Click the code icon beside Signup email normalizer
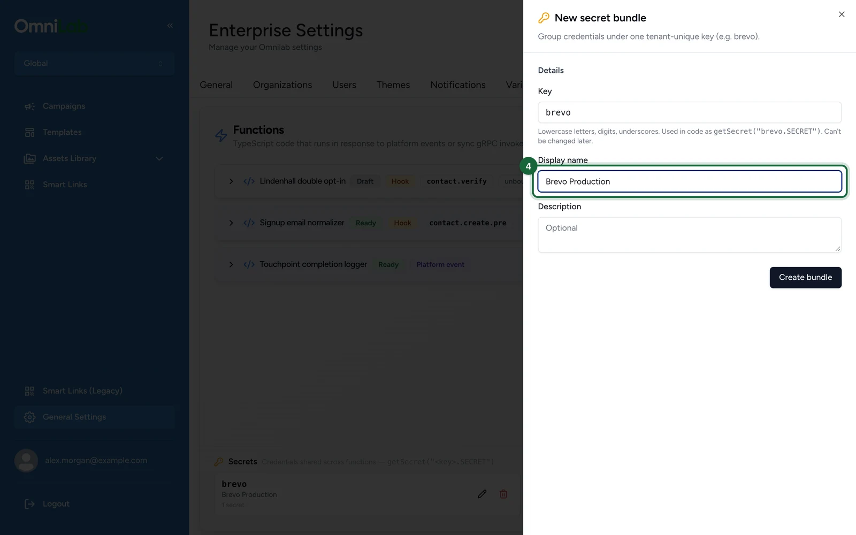The height and width of the screenshot is (535, 856). click(249, 223)
